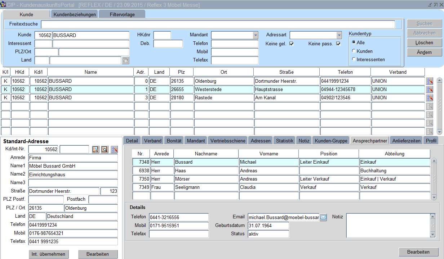Click the Int. übernehmen button
The height and width of the screenshot is (259, 444).
click(x=48, y=254)
